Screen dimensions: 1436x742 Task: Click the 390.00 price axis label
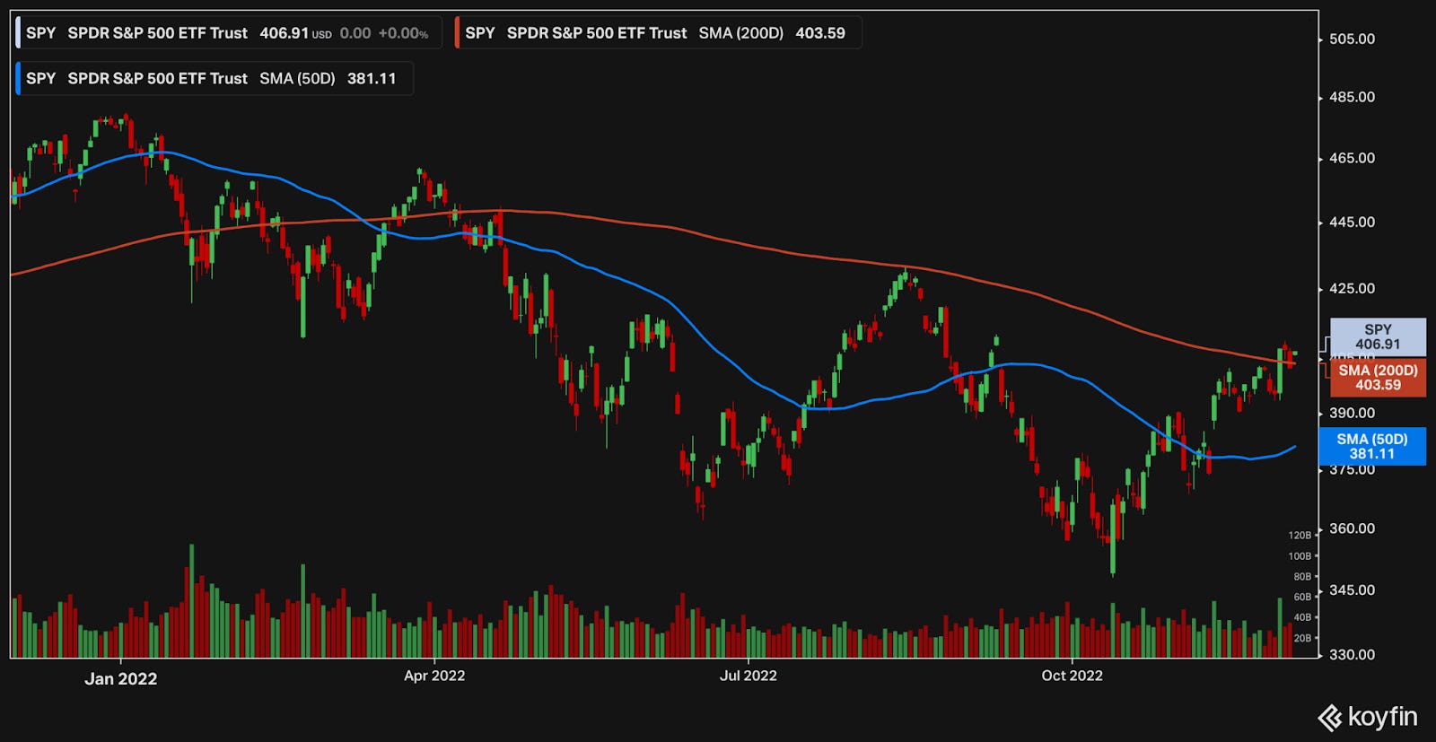pyautogui.click(x=1352, y=413)
